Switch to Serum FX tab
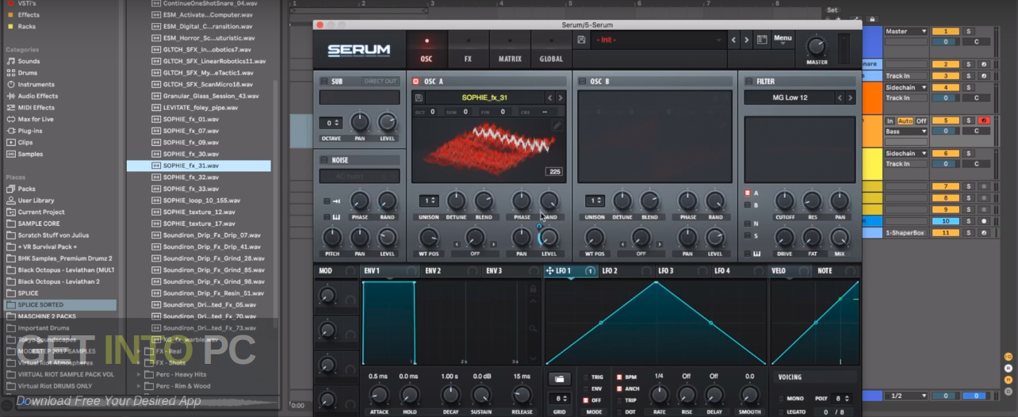The width and height of the screenshot is (1018, 417). coord(468,50)
